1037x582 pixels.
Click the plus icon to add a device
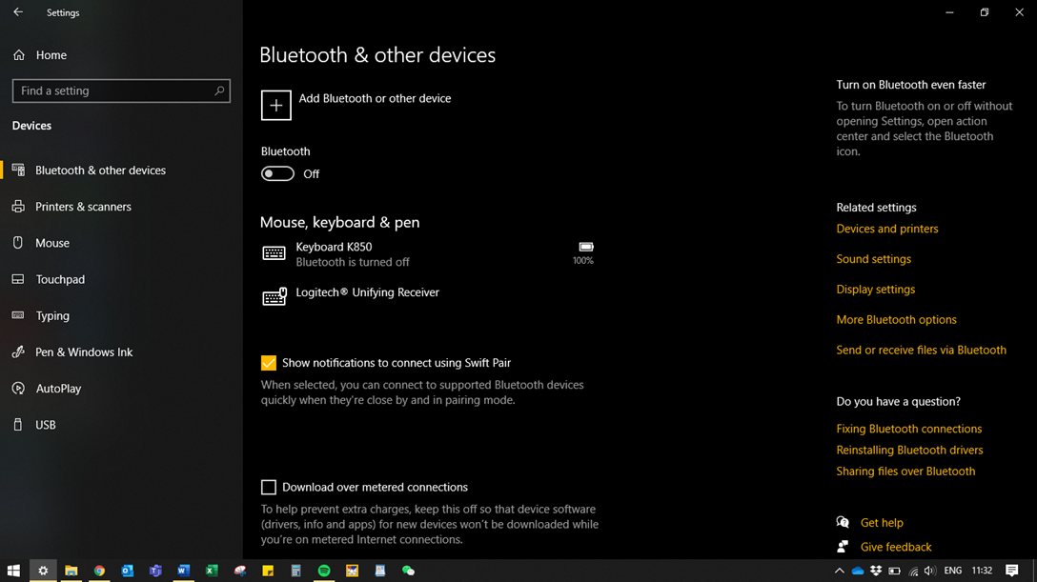pyautogui.click(x=276, y=105)
